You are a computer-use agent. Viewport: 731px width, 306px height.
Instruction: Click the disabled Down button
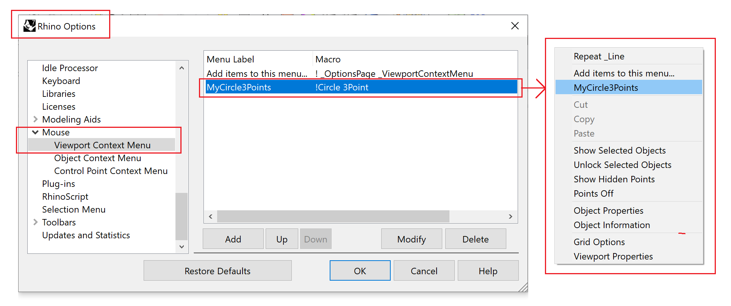[x=316, y=239]
